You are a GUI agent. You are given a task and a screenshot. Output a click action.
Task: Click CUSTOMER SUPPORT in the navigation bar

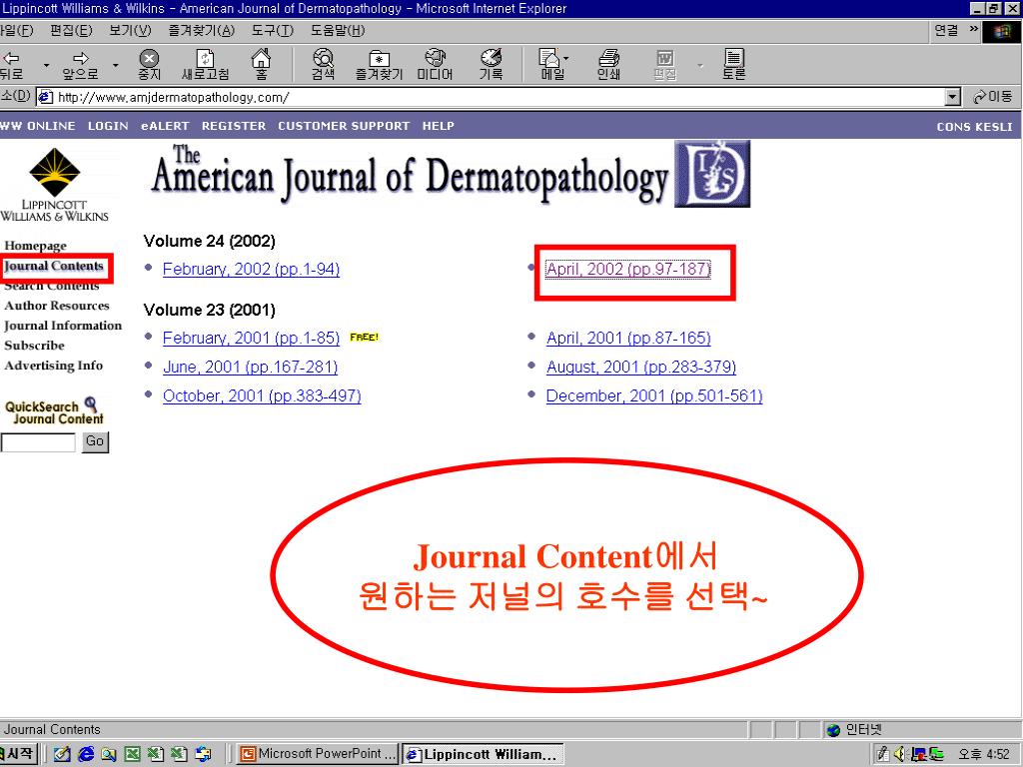(344, 126)
